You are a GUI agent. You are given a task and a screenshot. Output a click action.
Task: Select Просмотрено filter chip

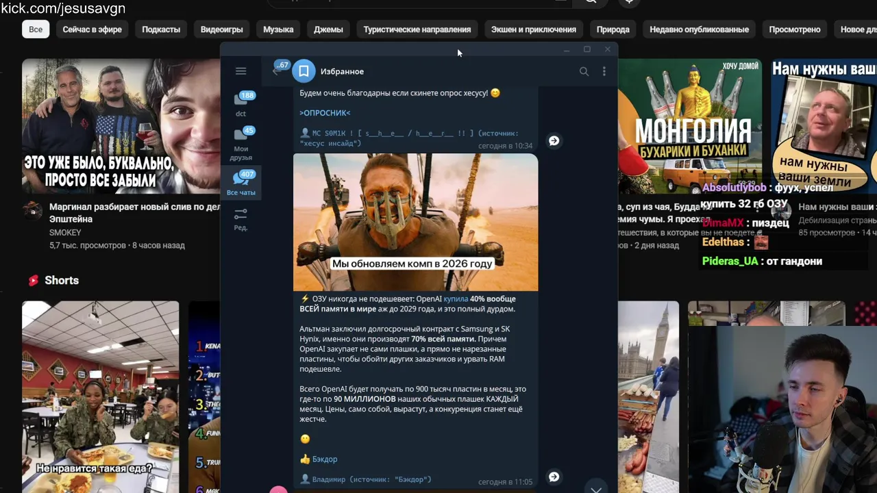[795, 29]
